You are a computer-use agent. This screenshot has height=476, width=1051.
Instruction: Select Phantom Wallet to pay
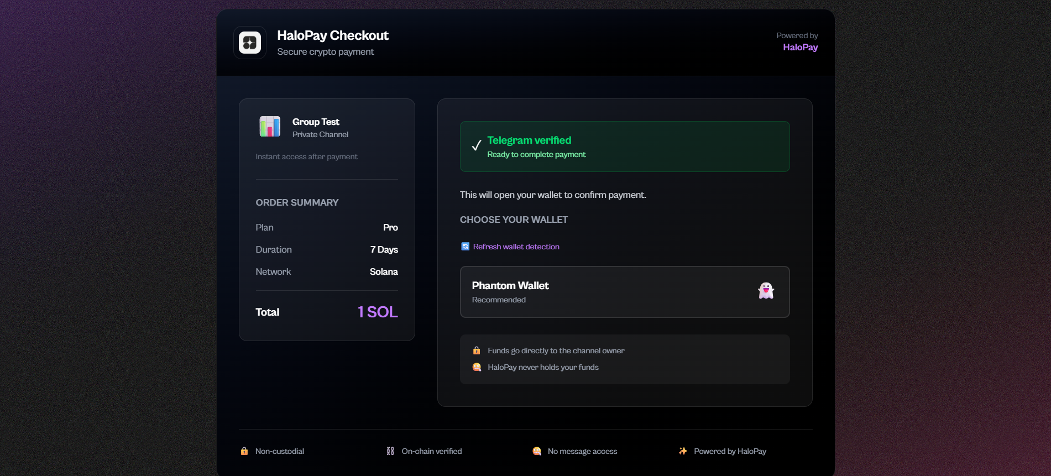624,292
